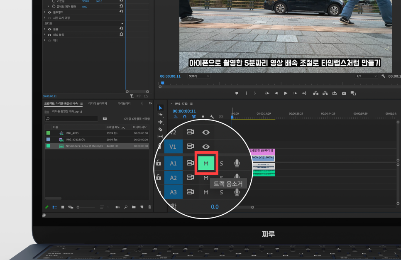Sort project items by 프레임 속도 column
Image resolution: width=401 pixels, height=260 pixels.
113,127
